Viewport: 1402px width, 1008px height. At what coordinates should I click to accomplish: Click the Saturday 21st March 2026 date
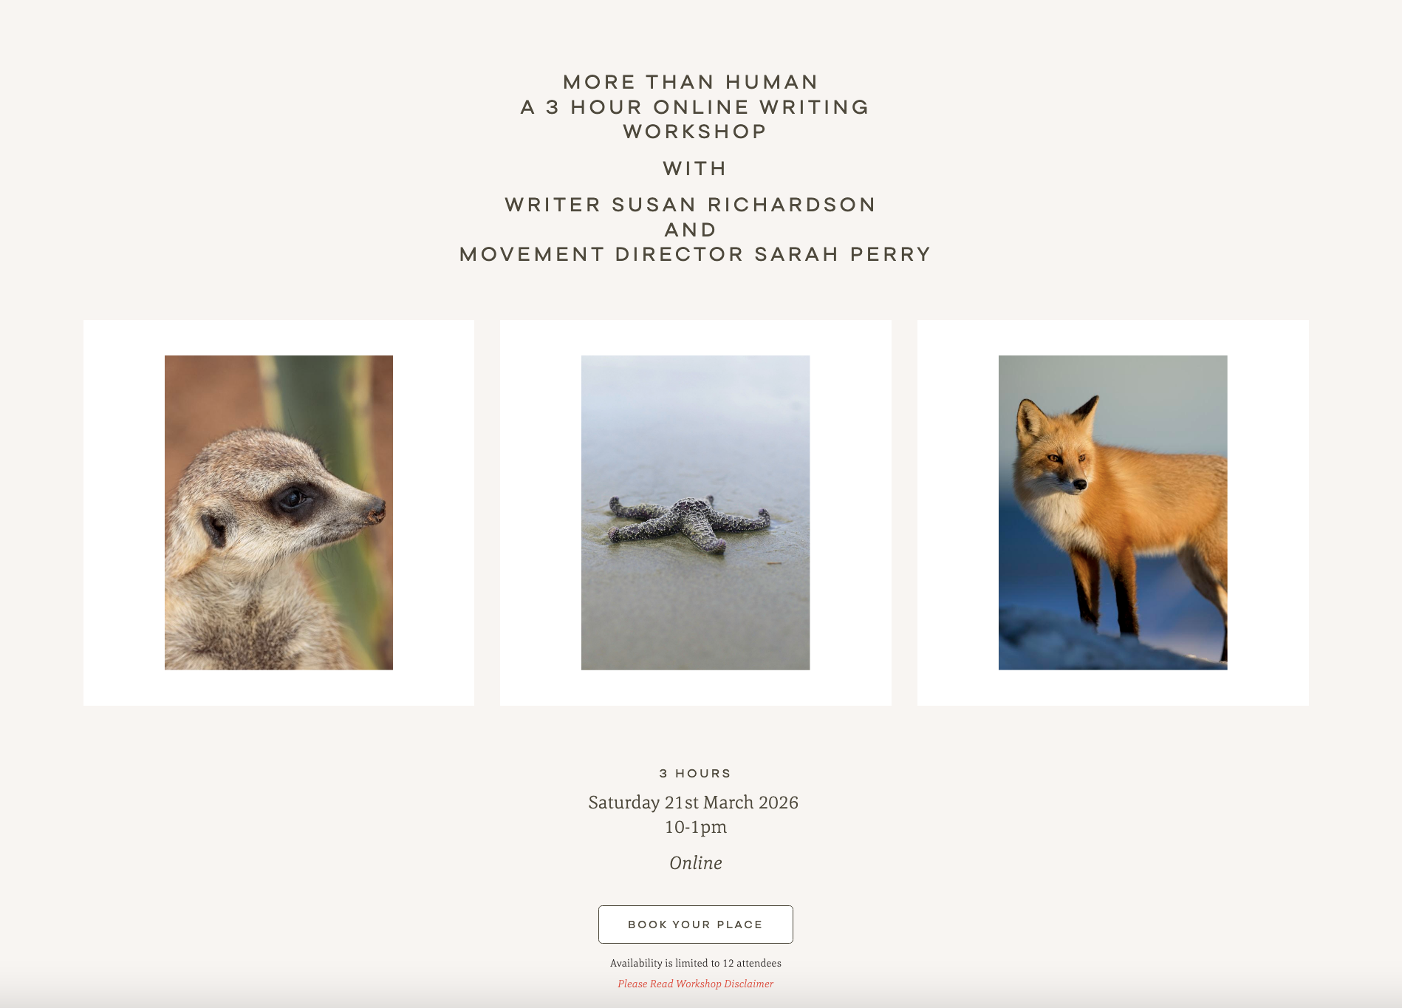pyautogui.click(x=693, y=803)
